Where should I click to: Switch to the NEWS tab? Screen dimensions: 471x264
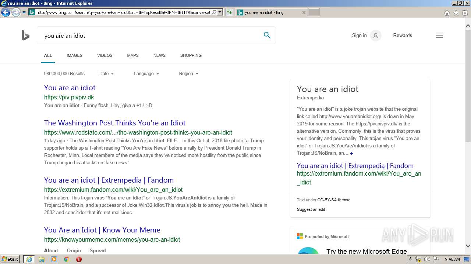pyautogui.click(x=159, y=55)
